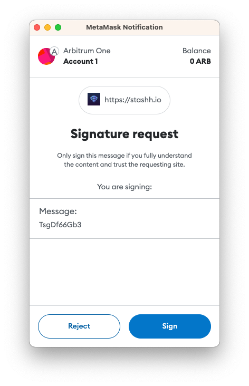The height and width of the screenshot is (386, 249).
Task: Open the https://stashh.io origin pill
Action: click(x=125, y=100)
